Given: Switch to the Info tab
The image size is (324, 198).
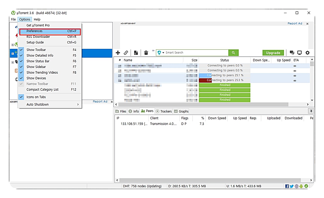Looking at the screenshot, I should [x=134, y=111].
